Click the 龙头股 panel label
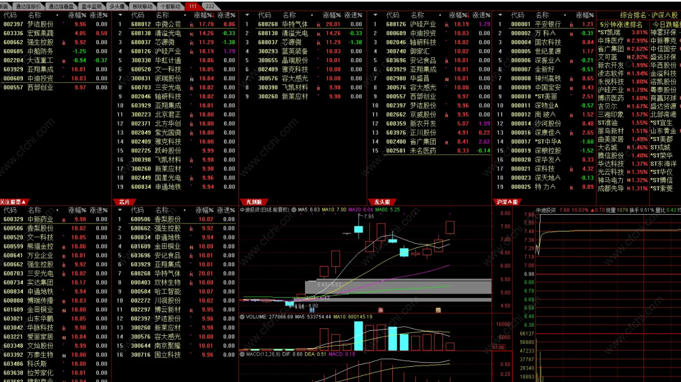 click(x=382, y=202)
